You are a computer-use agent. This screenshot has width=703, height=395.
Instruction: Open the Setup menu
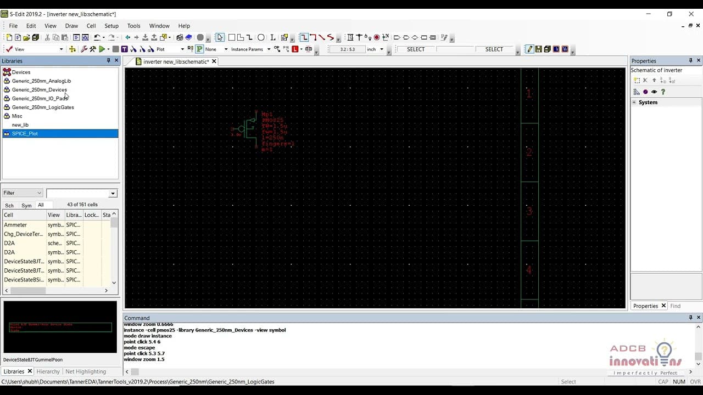111,26
